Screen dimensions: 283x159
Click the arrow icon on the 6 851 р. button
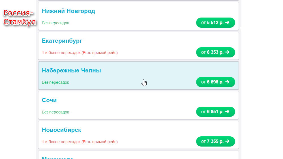[x=227, y=111]
